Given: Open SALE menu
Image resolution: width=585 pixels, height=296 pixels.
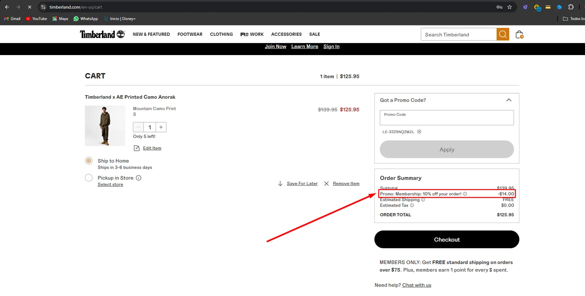Looking at the screenshot, I should [x=315, y=34].
